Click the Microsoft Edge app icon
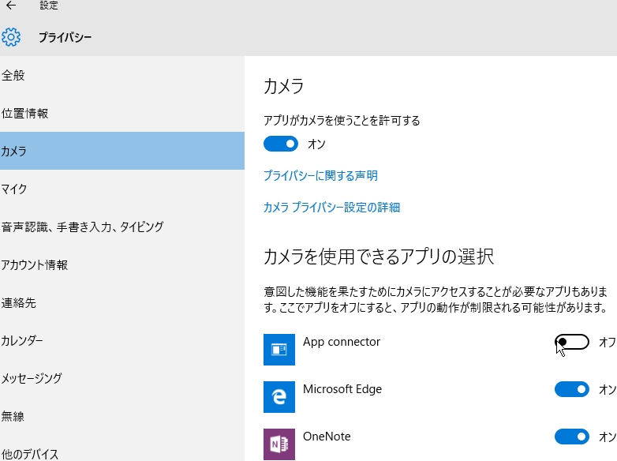Viewport: 617px width, 461px height. coord(279,397)
